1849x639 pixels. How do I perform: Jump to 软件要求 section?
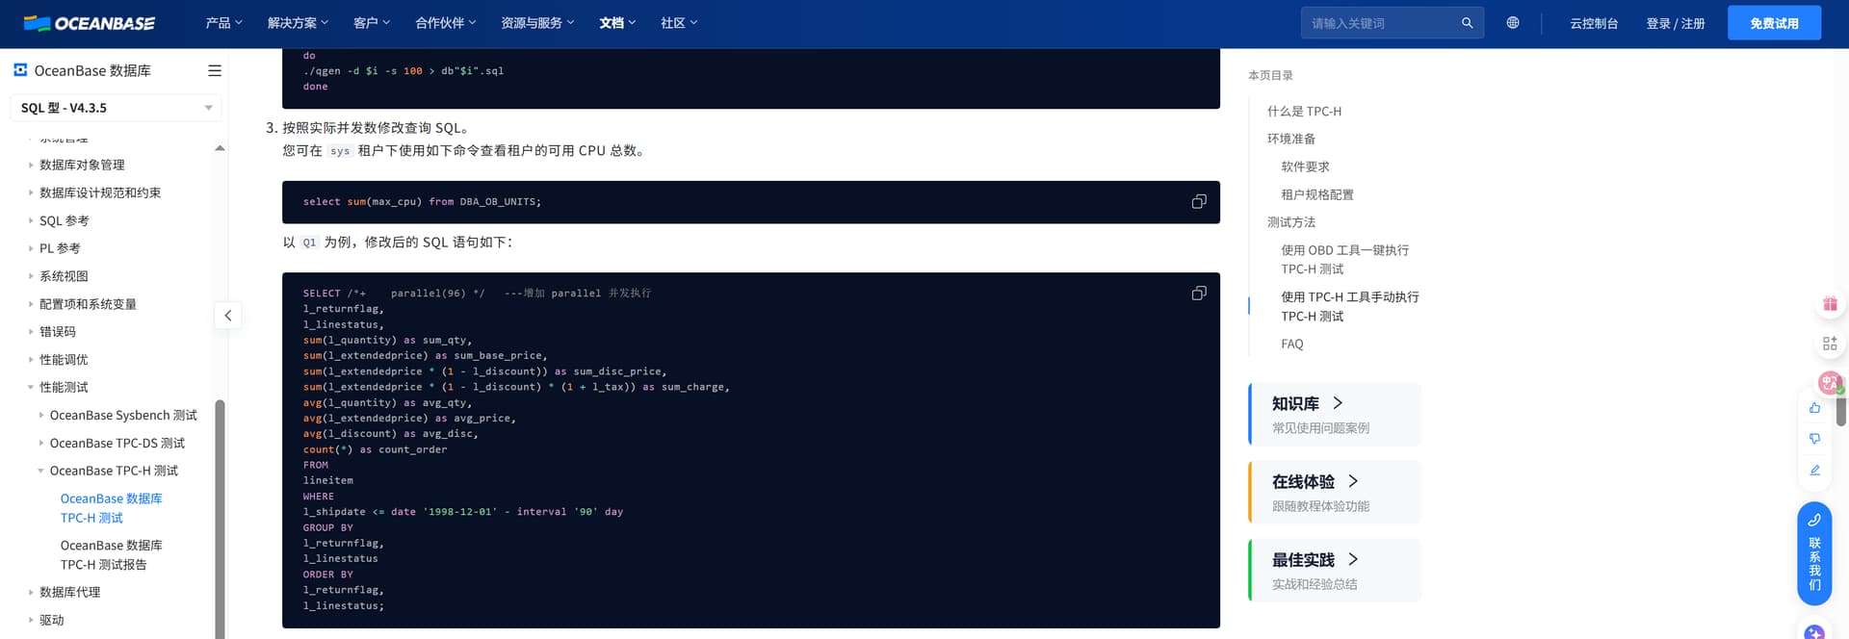point(1305,167)
